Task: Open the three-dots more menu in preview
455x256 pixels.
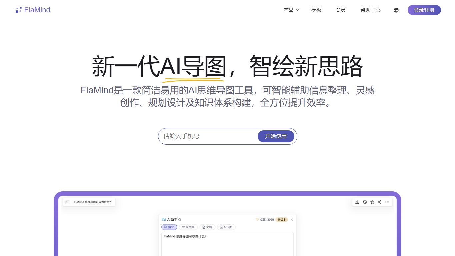Action: coord(387,202)
